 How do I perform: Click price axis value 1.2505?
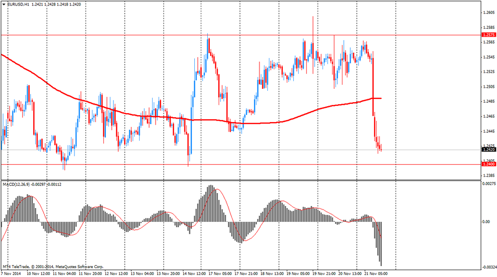coord(489,87)
